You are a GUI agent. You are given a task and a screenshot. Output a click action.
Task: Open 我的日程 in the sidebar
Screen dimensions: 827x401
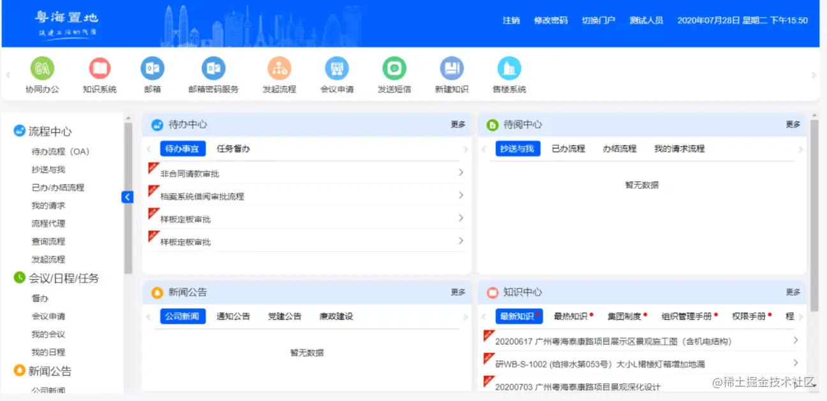pos(48,352)
